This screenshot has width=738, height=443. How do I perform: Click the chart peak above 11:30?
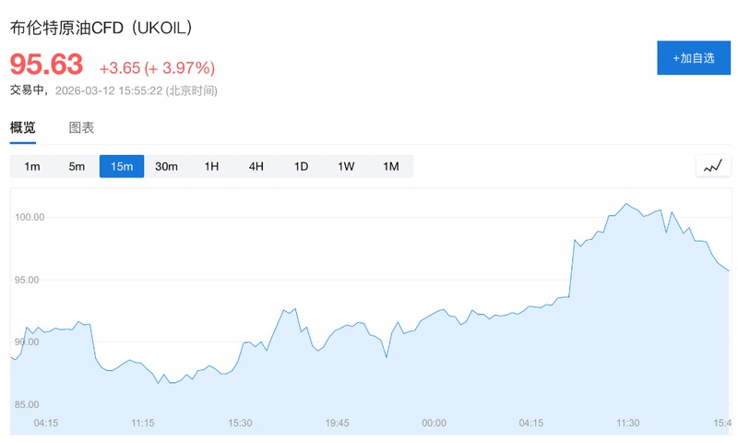point(626,203)
